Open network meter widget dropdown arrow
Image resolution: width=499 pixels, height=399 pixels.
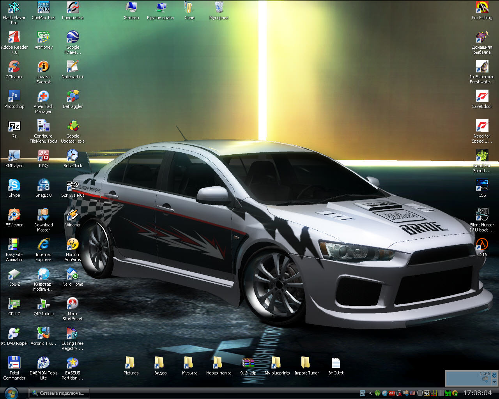coord(494,382)
